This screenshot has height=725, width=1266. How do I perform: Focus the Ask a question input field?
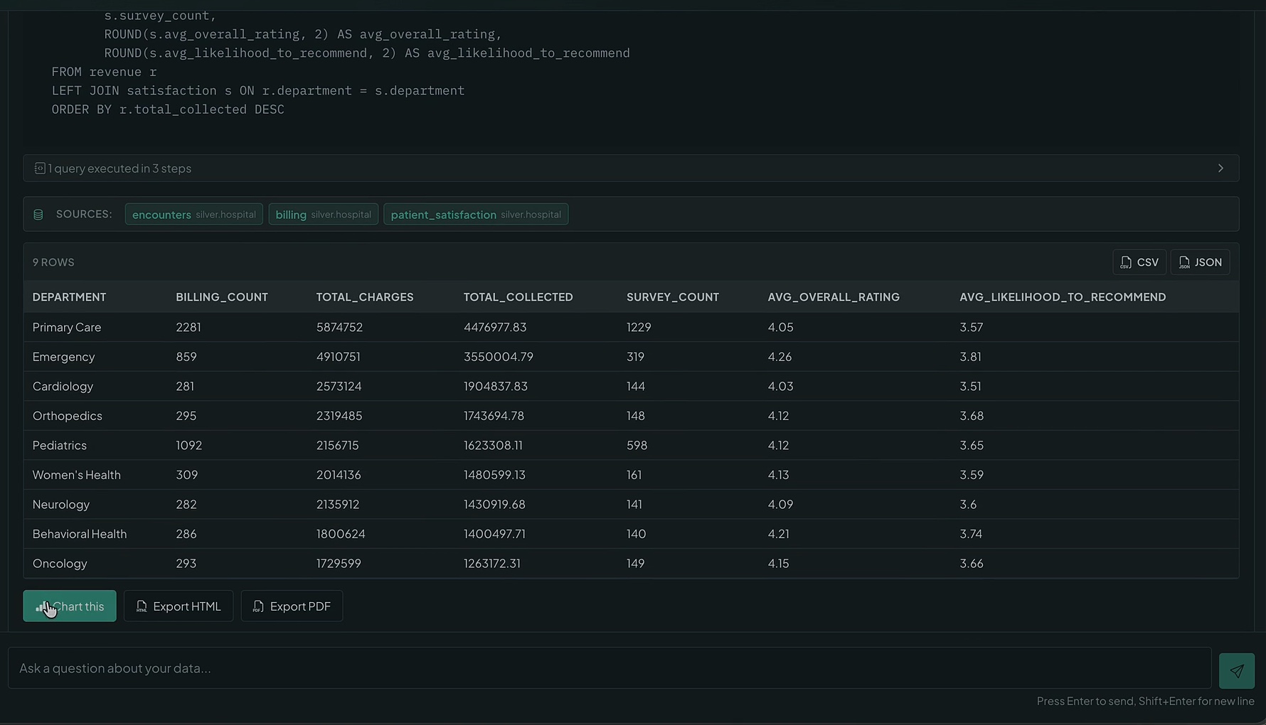click(610, 668)
